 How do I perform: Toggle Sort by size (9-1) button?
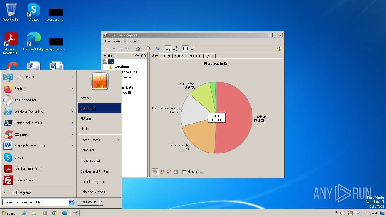coord(168,49)
